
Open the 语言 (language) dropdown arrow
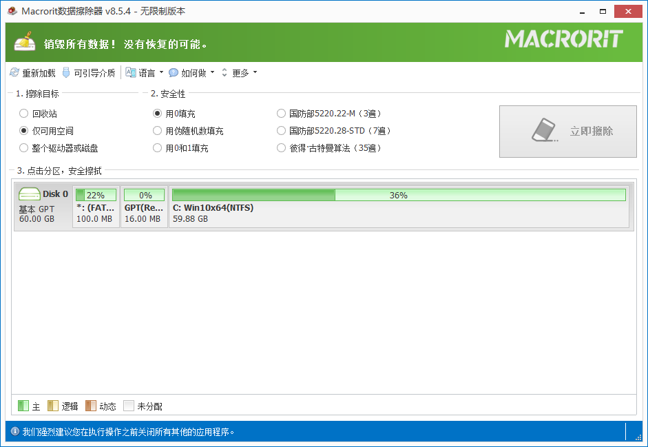coord(162,72)
